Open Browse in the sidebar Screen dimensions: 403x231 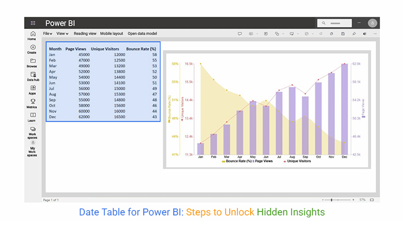click(x=33, y=63)
